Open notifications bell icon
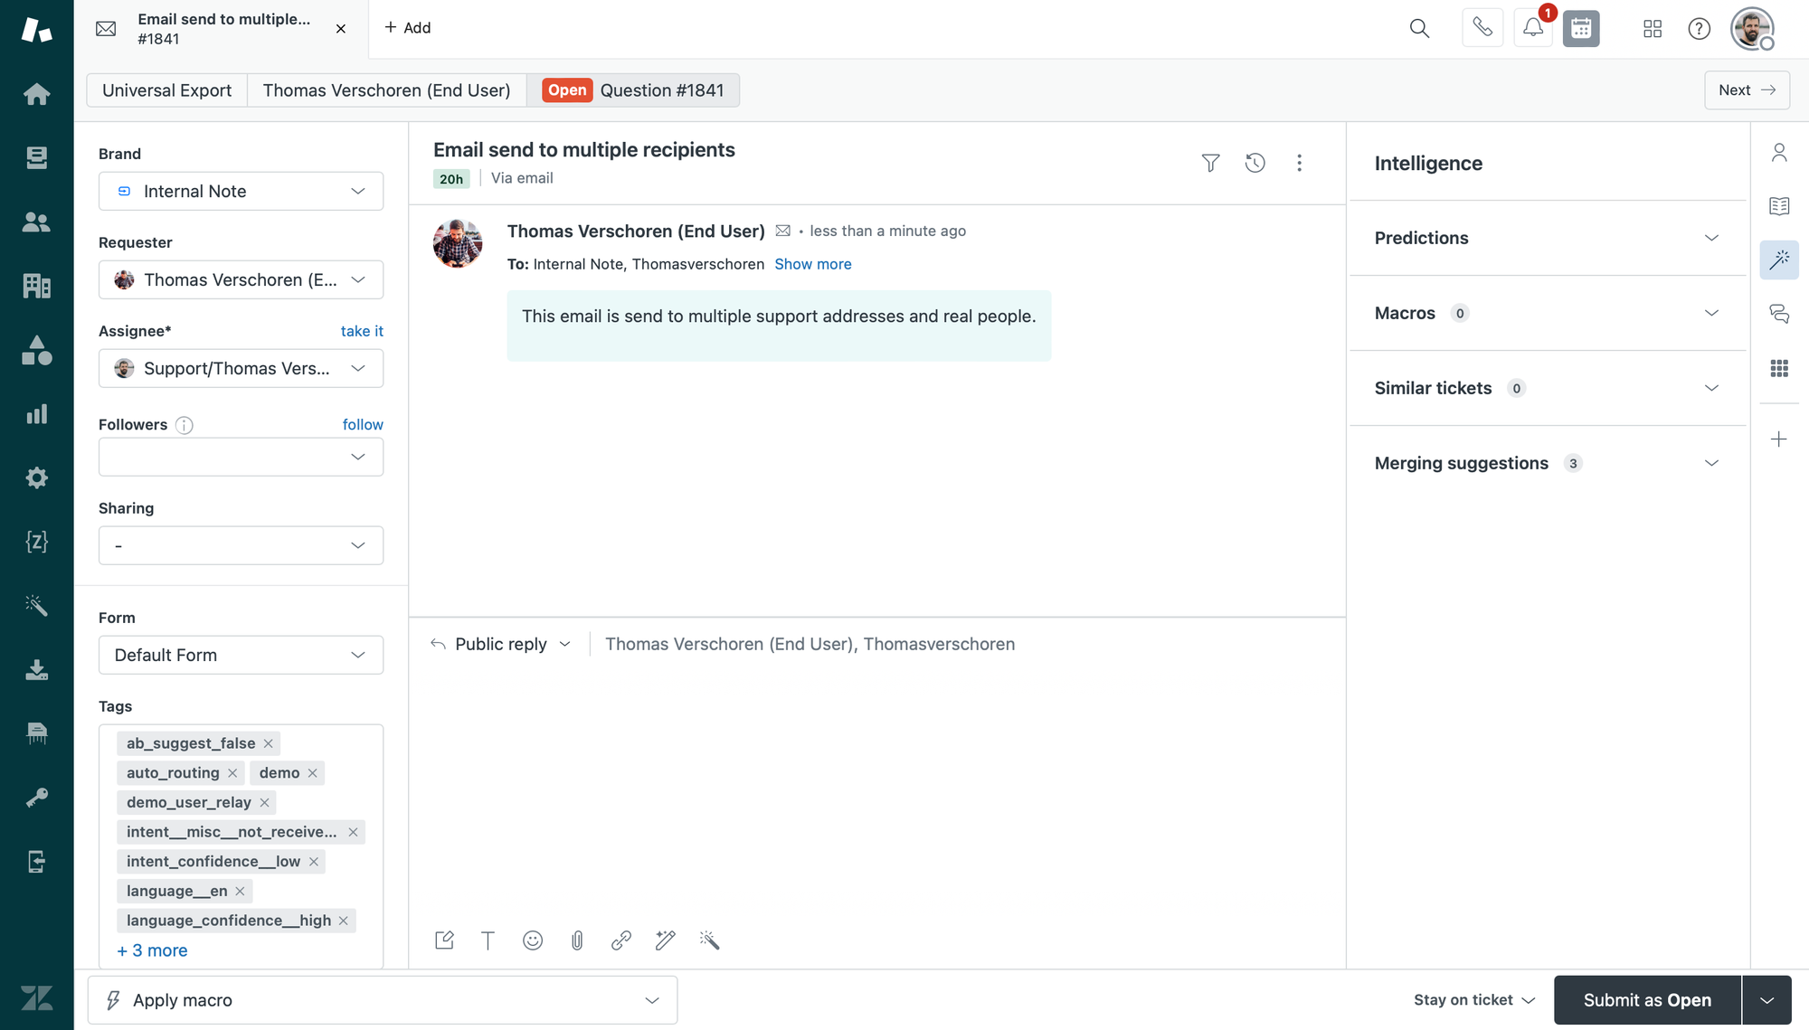This screenshot has height=1030, width=1809. tap(1532, 28)
